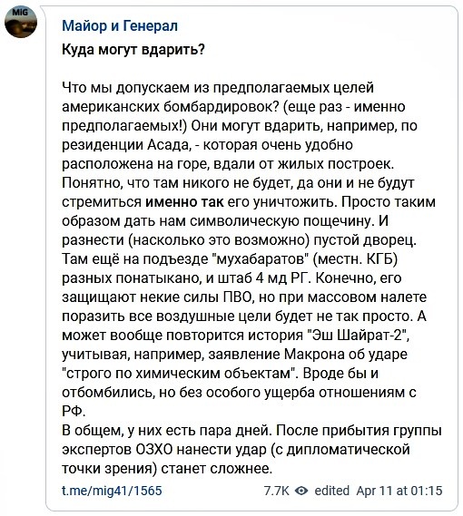The height and width of the screenshot is (516, 463).
Task: Open the Майор и Генерал channel name
Action: click(x=120, y=25)
